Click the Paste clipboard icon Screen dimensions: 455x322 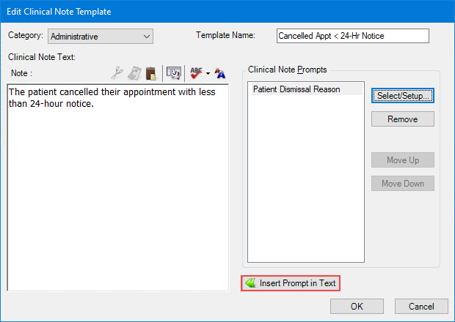(x=150, y=72)
